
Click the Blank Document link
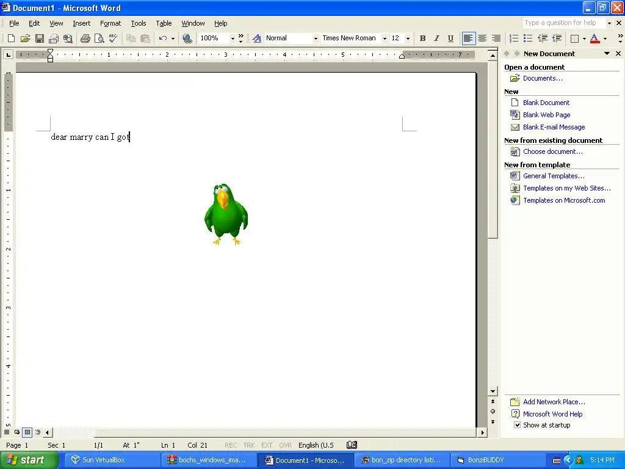point(546,103)
